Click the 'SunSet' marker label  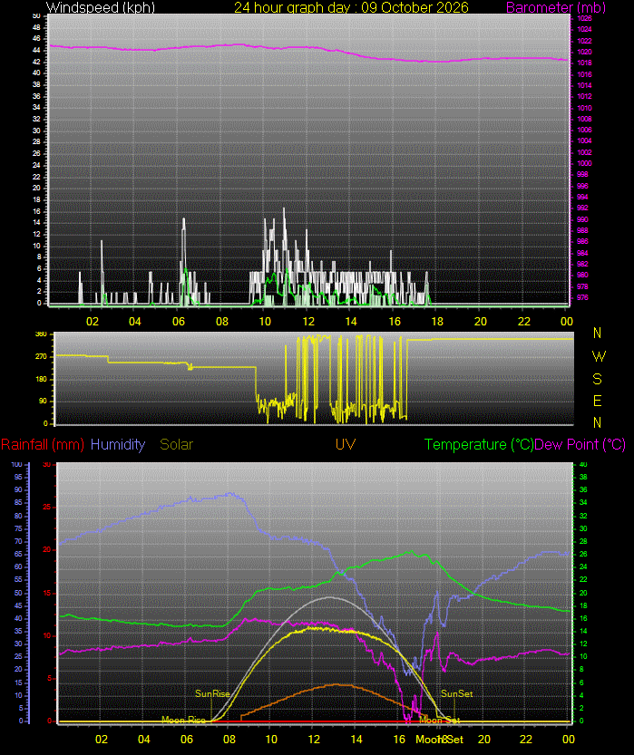point(457,693)
